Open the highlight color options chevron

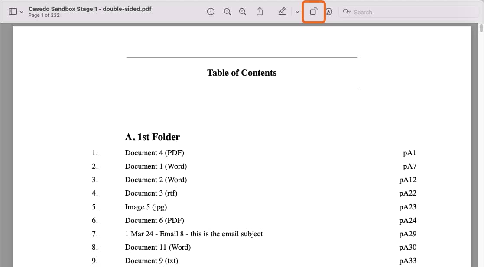tap(297, 12)
